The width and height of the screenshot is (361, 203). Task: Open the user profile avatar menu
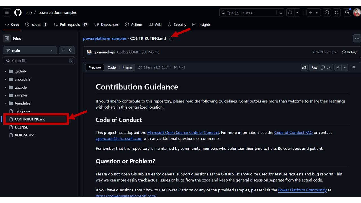[x=357, y=12]
